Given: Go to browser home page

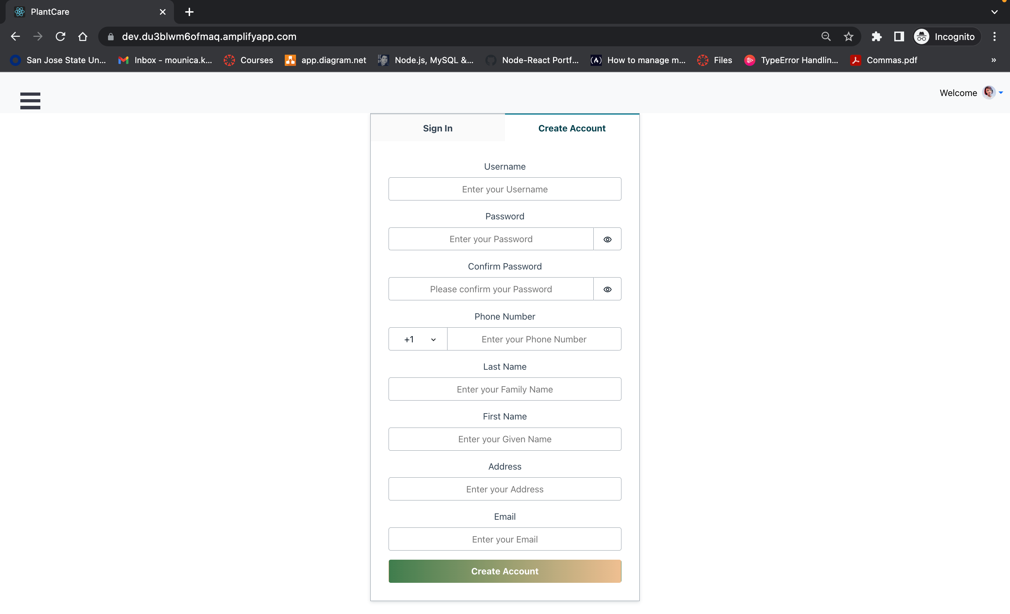Looking at the screenshot, I should (83, 36).
